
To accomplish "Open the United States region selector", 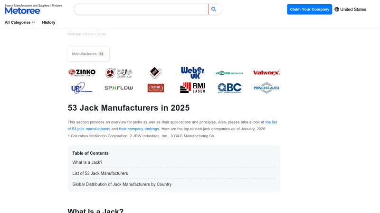I will [351, 9].
